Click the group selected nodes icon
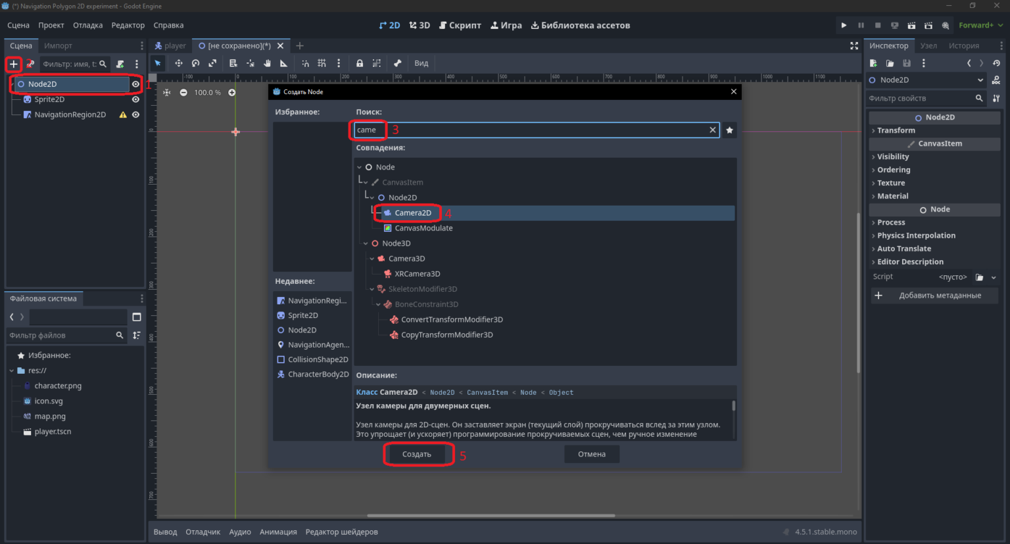 click(x=377, y=63)
